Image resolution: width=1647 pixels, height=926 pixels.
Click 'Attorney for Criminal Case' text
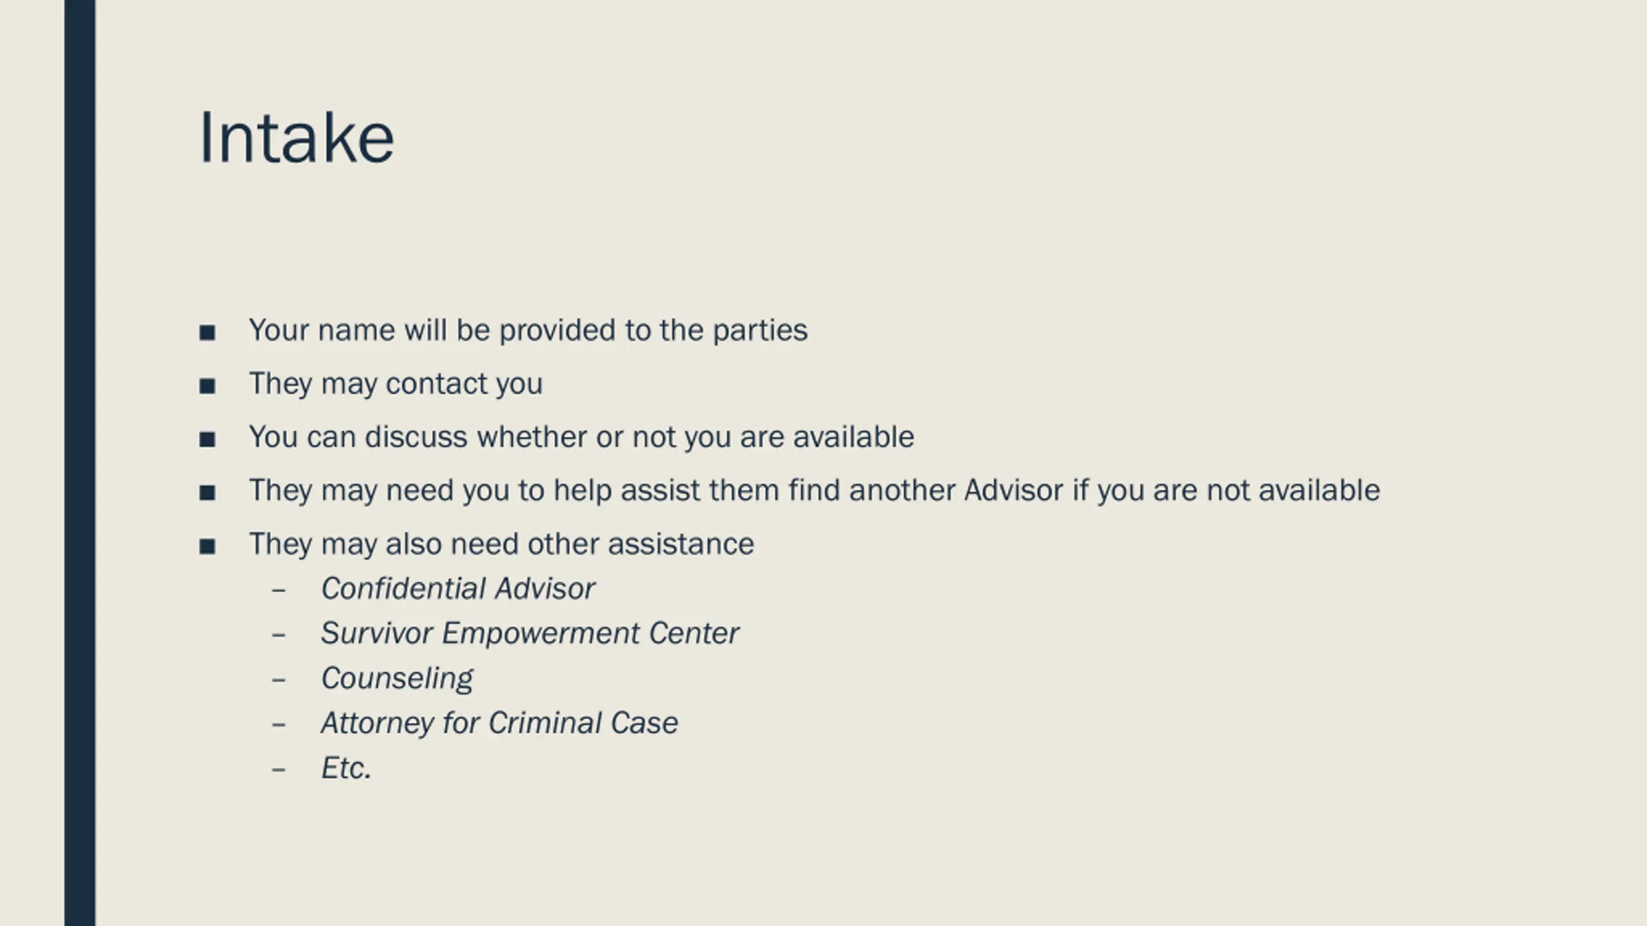pos(499,723)
